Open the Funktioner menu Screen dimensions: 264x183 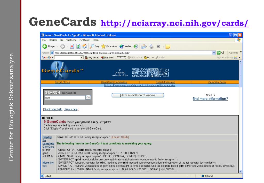(x=85, y=40)
